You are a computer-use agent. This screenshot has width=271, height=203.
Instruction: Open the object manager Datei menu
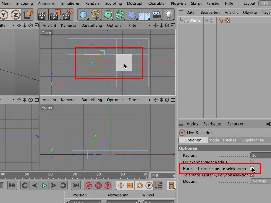click(191, 12)
